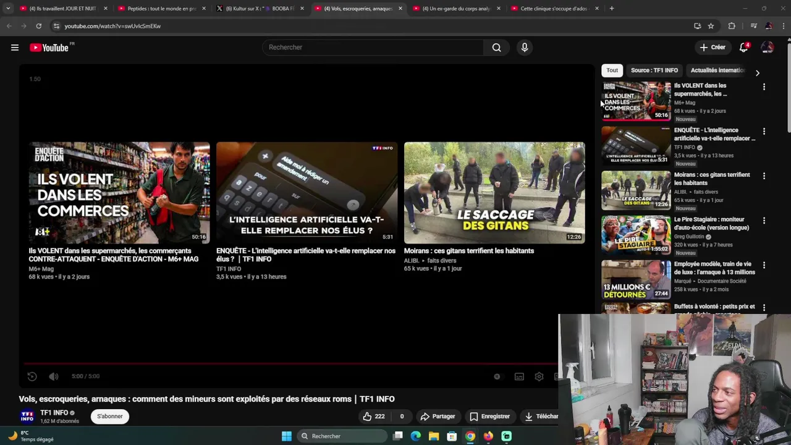Play endscreen video Le saccage des gitans

(x=494, y=193)
